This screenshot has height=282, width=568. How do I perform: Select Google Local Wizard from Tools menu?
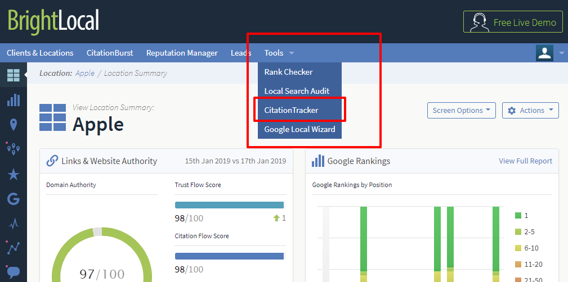[x=299, y=129]
